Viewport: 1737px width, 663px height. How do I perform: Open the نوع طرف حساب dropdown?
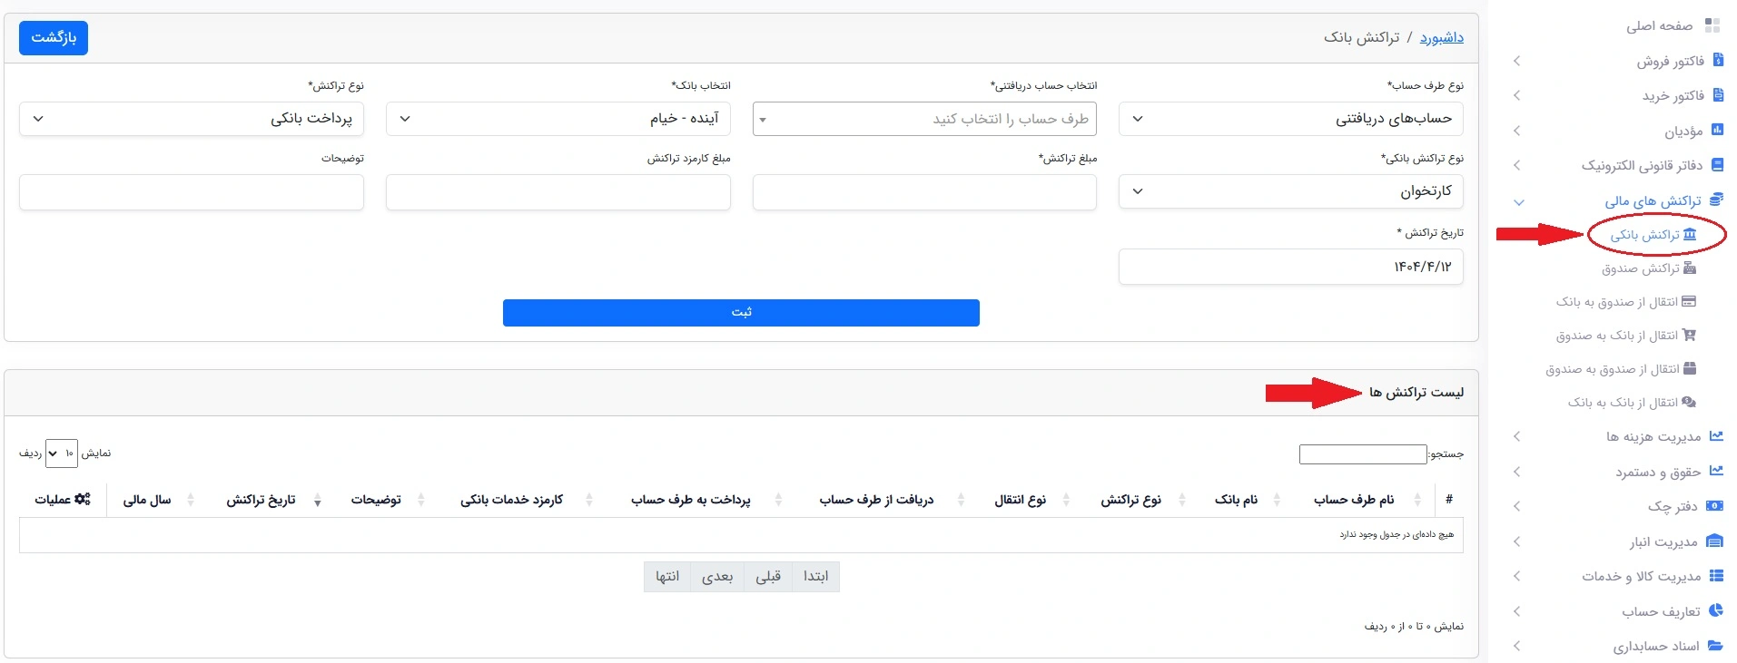tap(1290, 119)
